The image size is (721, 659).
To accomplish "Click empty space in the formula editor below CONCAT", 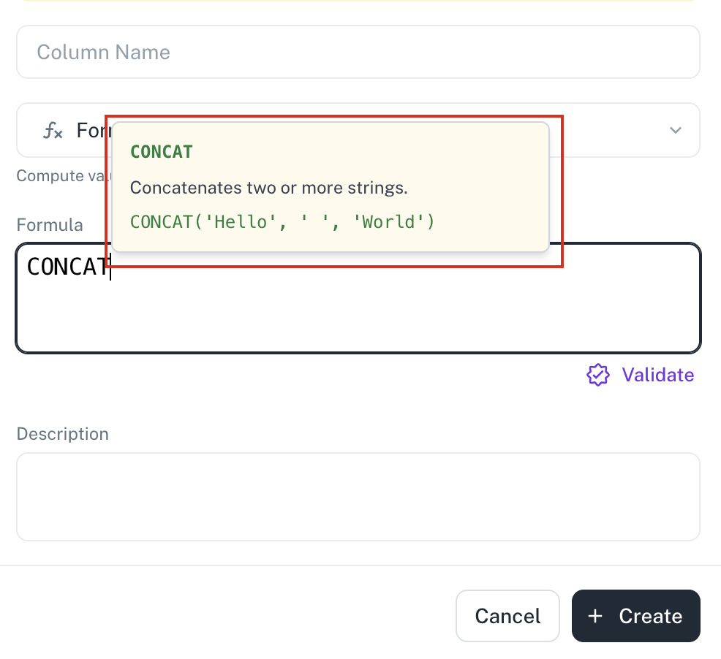I will pos(358,317).
